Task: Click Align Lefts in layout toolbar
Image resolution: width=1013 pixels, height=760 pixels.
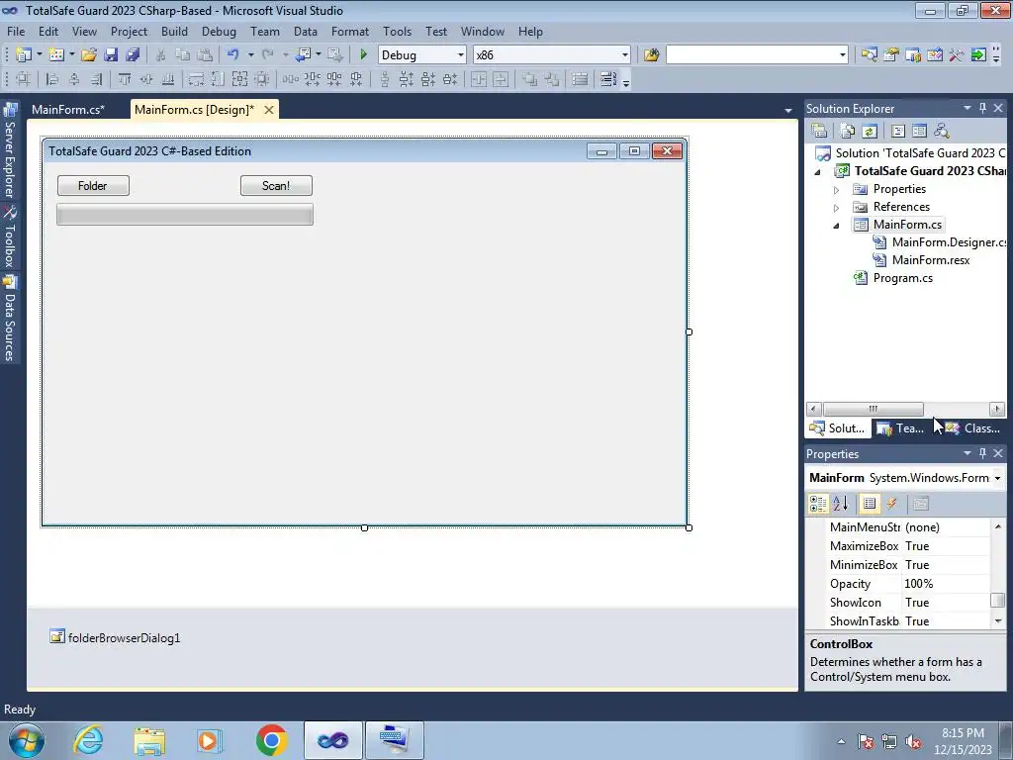Action: click(x=53, y=79)
